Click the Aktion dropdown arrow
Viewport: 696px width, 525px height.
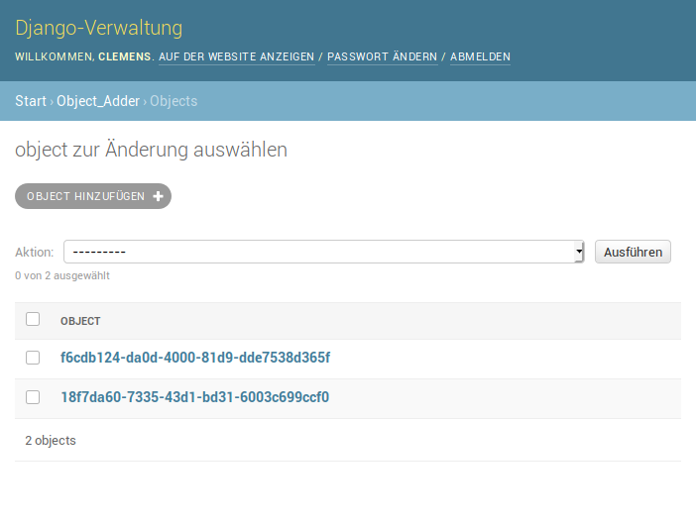pyautogui.click(x=579, y=252)
